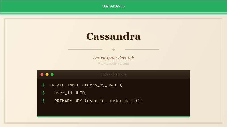Click the red close dot in terminal
This screenshot has width=227, height=127.
pyautogui.click(x=42, y=74)
